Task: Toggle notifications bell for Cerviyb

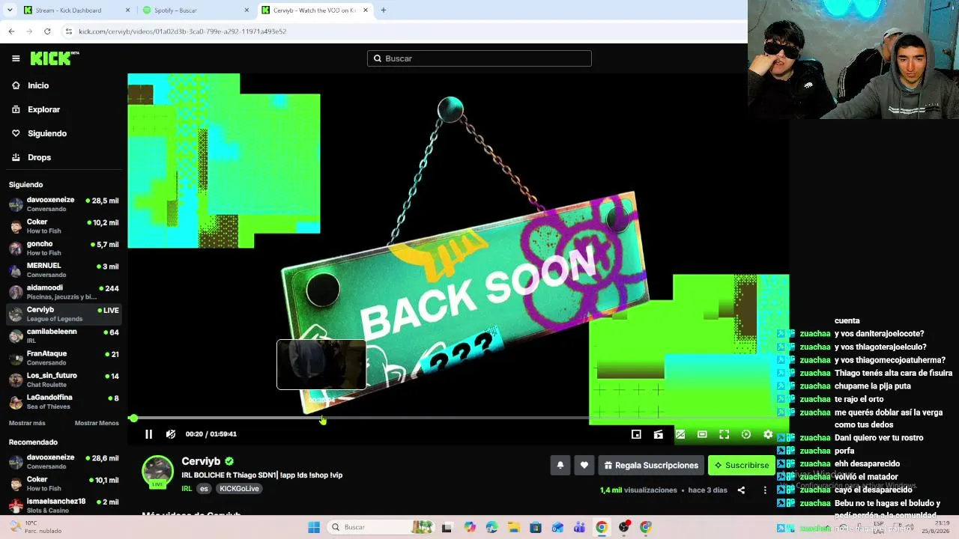Action: (560, 465)
